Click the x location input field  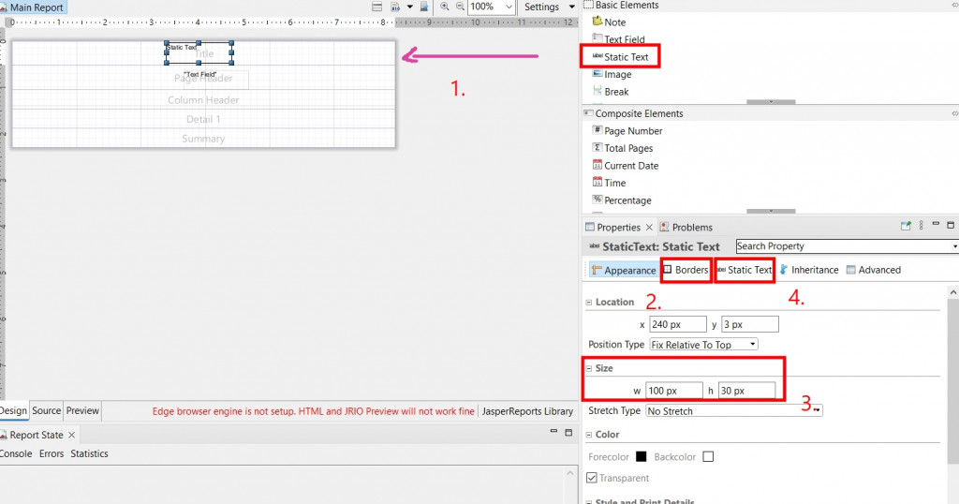click(x=678, y=324)
